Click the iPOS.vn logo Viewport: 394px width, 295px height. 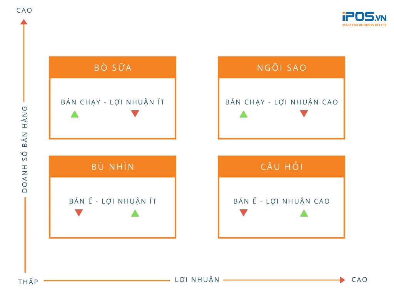click(x=364, y=19)
